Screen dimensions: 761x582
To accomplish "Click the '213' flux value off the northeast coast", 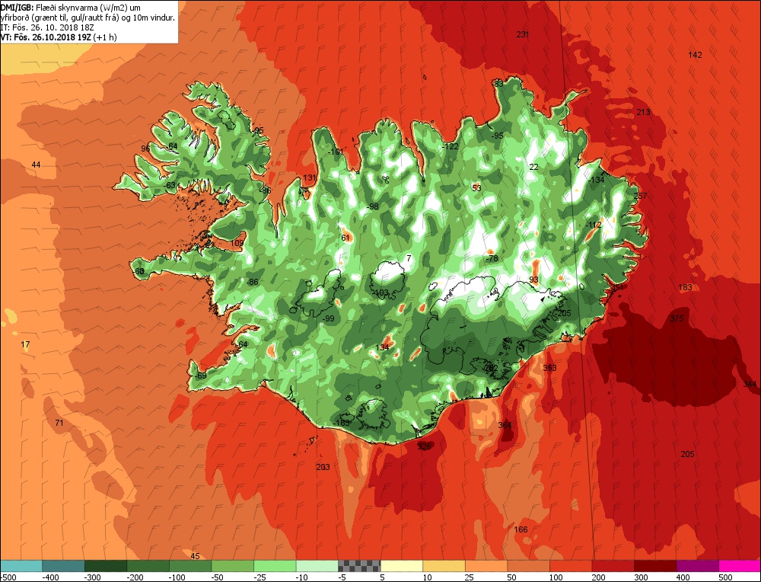I will (x=643, y=112).
